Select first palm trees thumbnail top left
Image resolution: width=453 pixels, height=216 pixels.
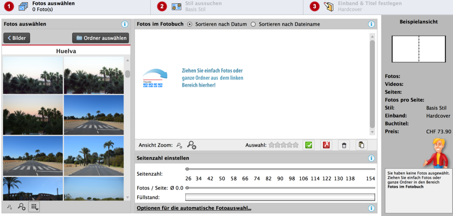33,75
